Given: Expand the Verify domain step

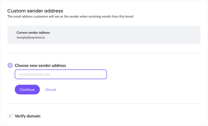Looking at the screenshot, I should (x=27, y=116).
